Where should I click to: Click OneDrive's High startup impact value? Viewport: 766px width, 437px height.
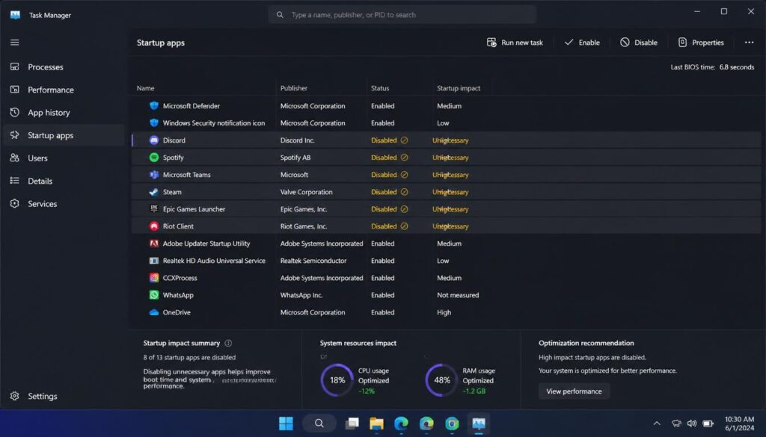[444, 312]
